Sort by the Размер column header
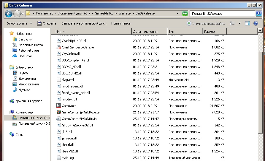Image resolution: width=265 pixels, height=161 pixels. click(215, 31)
